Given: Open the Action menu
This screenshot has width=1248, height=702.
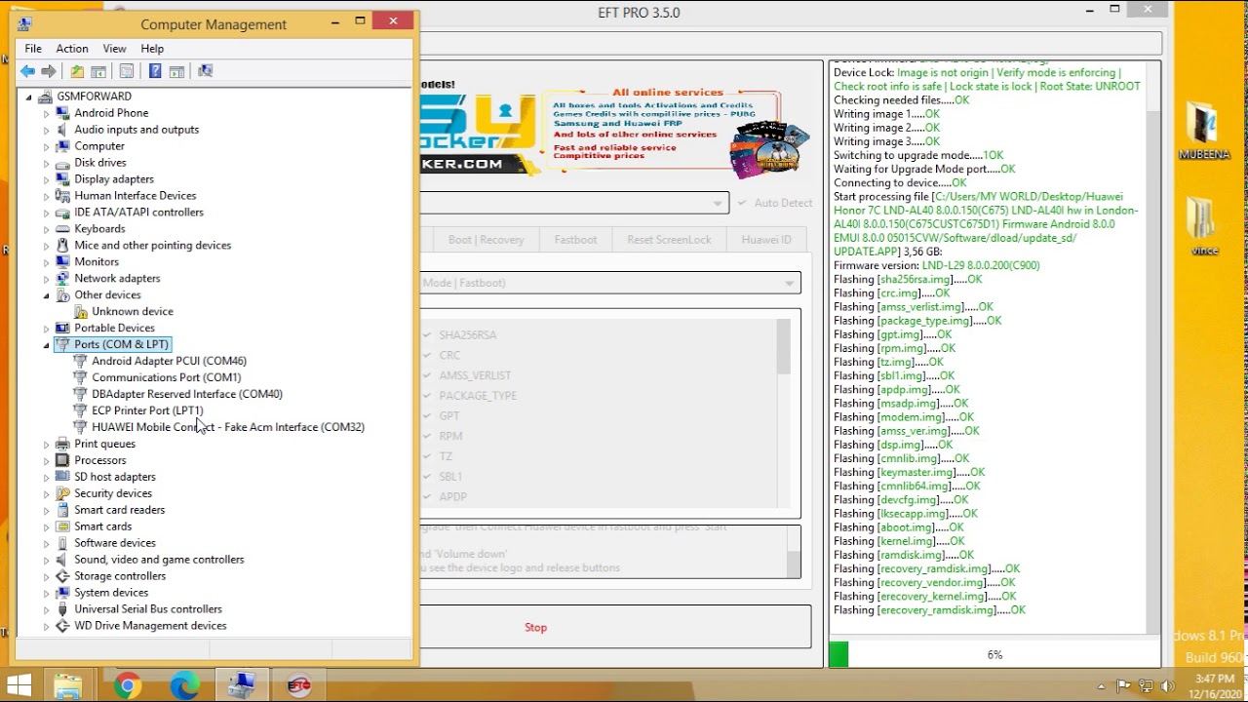Looking at the screenshot, I should (72, 49).
